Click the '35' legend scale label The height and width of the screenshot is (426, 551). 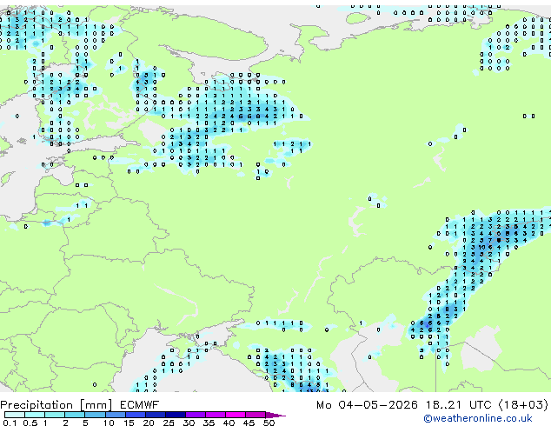point(209,423)
